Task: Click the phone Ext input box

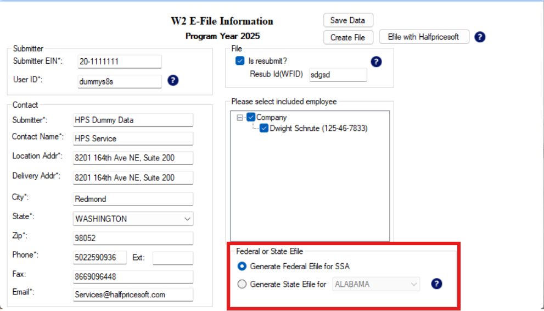Action: (172, 258)
